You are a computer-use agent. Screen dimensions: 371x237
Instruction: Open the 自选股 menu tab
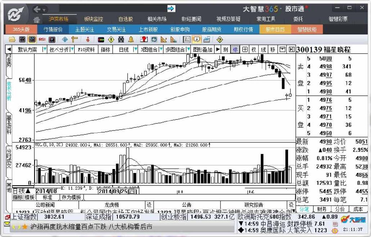(126, 19)
